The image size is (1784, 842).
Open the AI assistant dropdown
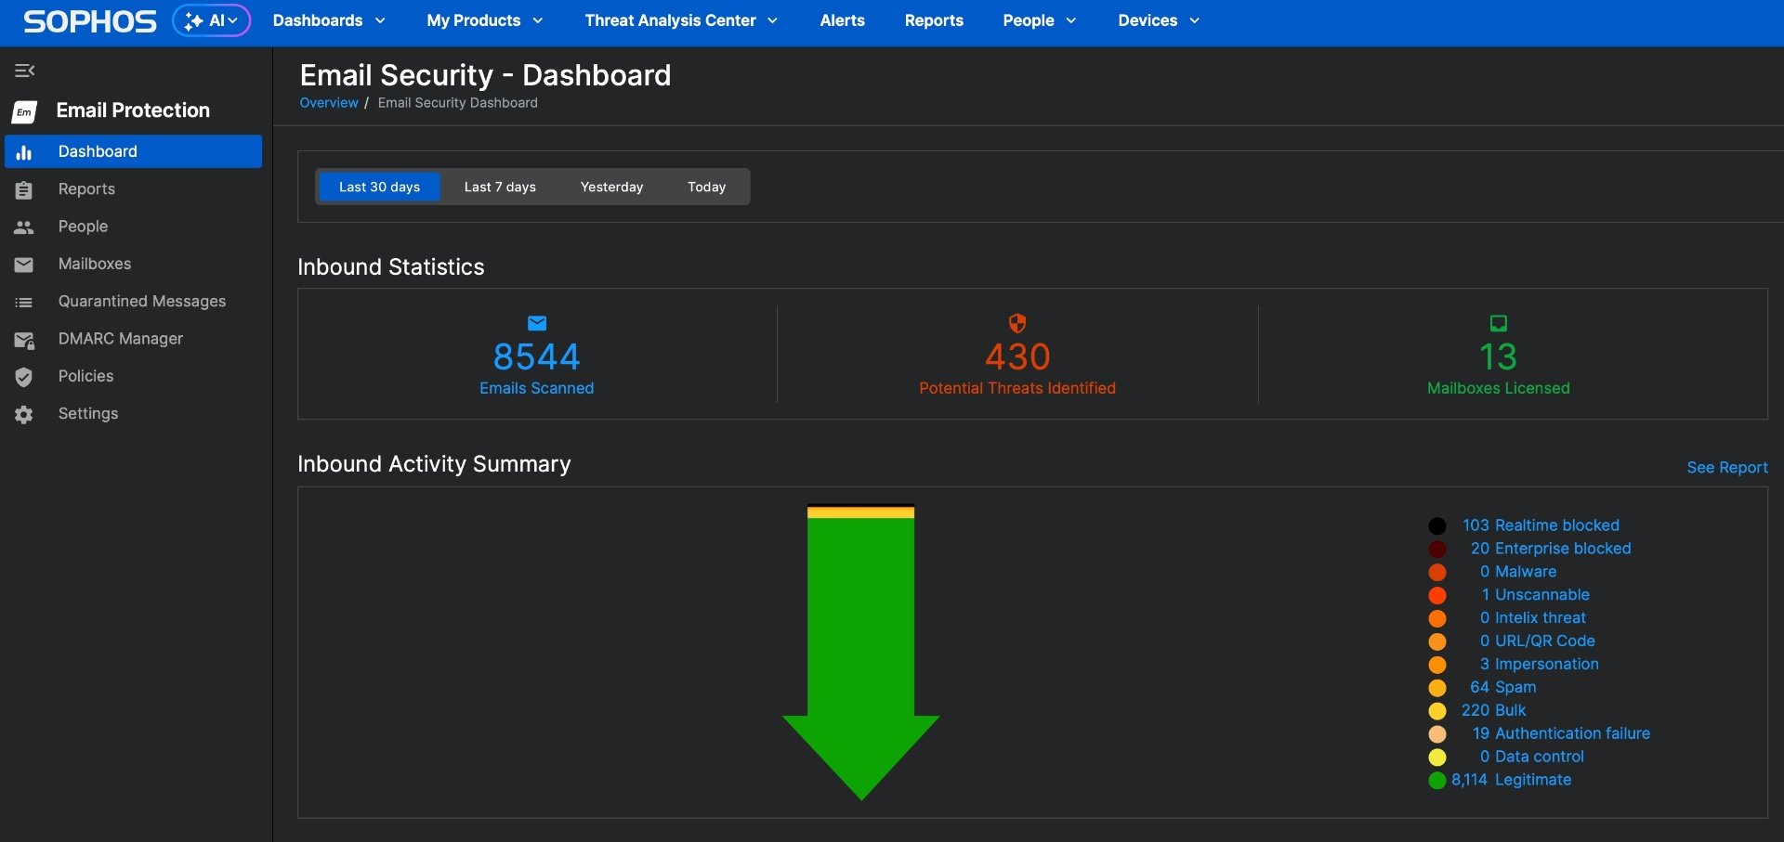pyautogui.click(x=211, y=19)
